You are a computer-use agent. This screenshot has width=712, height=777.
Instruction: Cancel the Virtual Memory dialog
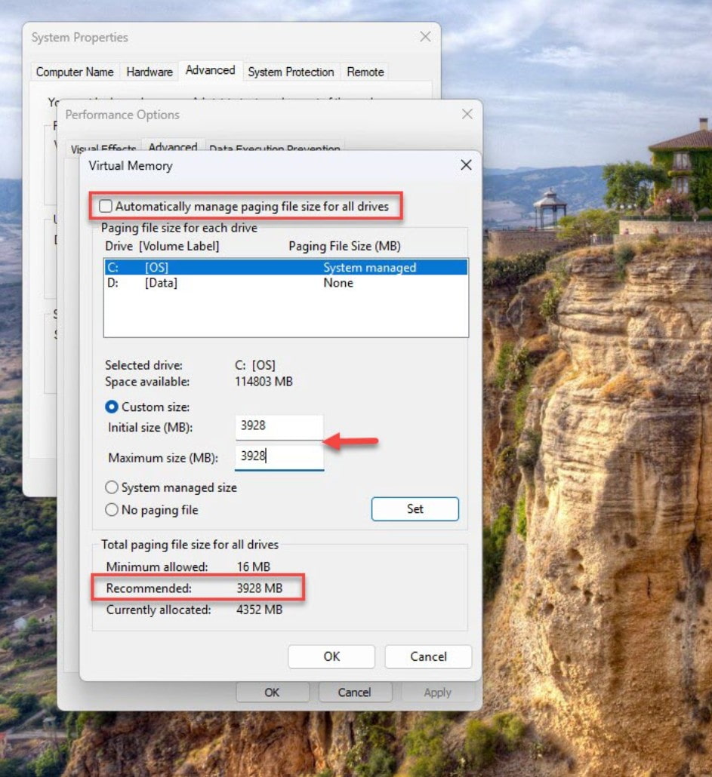click(x=428, y=656)
